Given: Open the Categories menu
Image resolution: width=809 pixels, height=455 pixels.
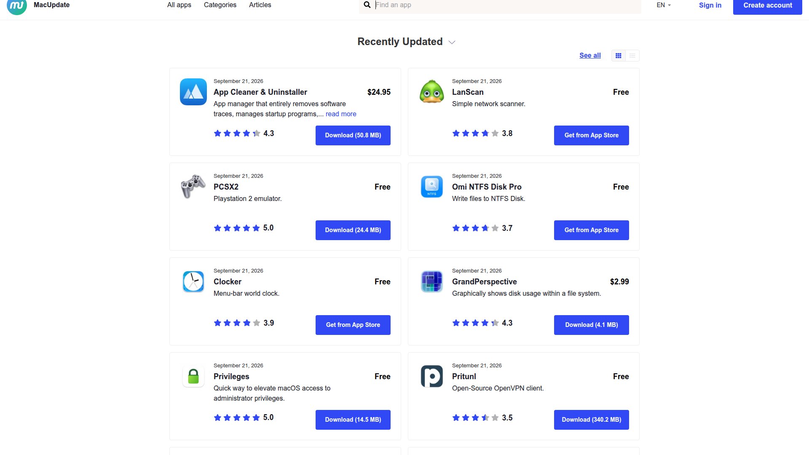Looking at the screenshot, I should click(220, 5).
